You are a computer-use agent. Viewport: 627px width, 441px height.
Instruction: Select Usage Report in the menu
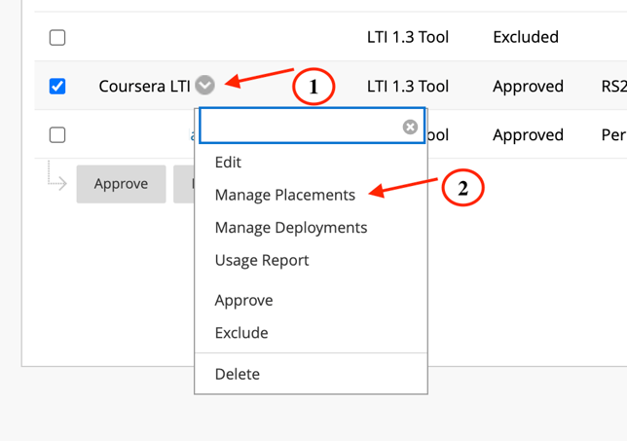tap(262, 260)
